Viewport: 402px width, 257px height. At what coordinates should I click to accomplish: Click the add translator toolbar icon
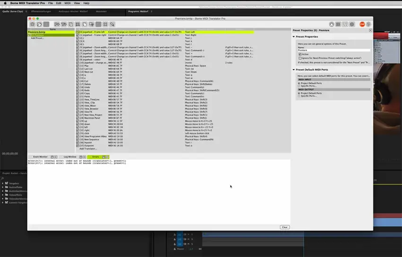[64, 24]
